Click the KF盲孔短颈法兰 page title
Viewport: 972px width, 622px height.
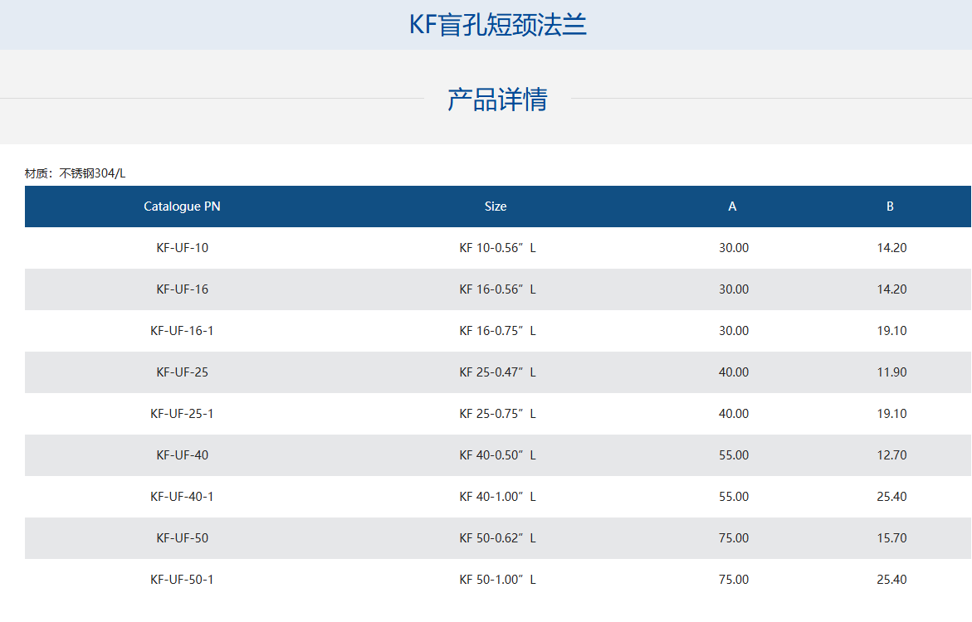coord(497,25)
